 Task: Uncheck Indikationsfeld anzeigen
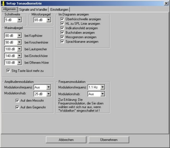(62, 28)
